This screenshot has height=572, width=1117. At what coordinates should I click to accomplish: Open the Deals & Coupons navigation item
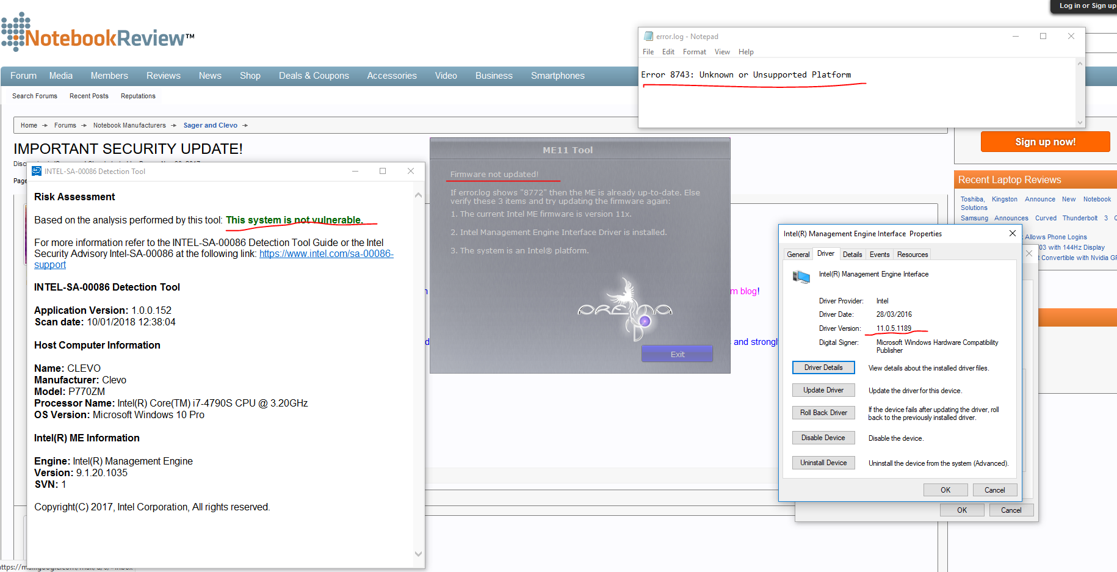click(314, 76)
